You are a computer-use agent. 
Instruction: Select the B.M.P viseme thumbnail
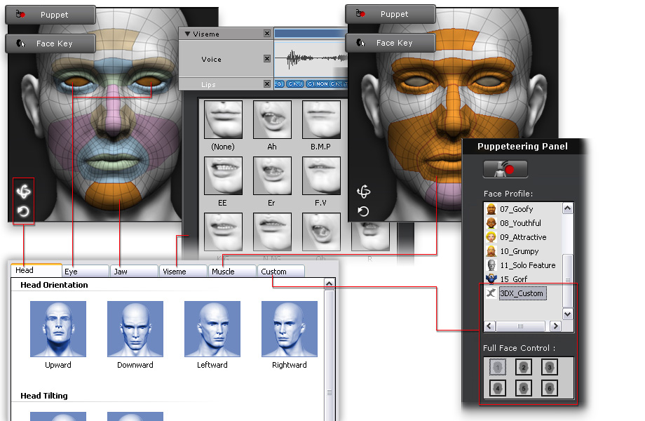(321, 119)
